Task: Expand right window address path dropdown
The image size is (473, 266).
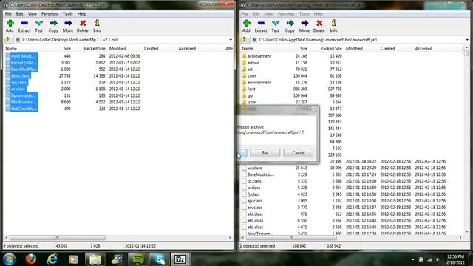Action: pyautogui.click(x=467, y=39)
